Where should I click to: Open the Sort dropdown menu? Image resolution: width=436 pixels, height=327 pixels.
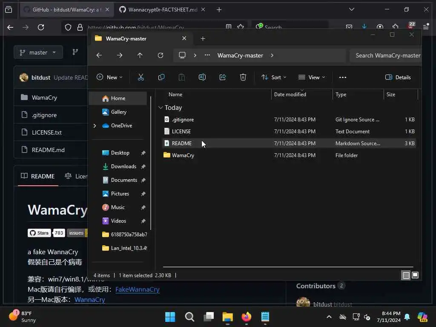coord(274,77)
